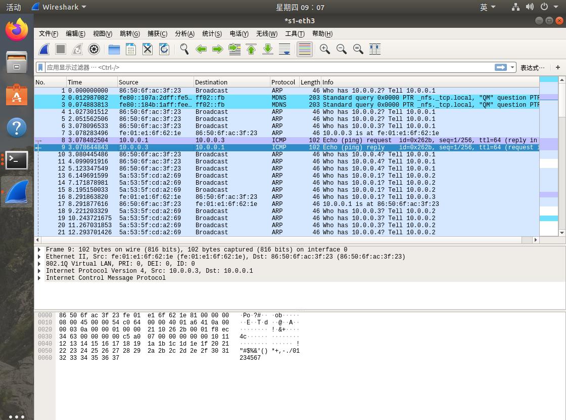Open the power system menu
Viewport: 566px width, 420px height.
pyautogui.click(x=549, y=7)
